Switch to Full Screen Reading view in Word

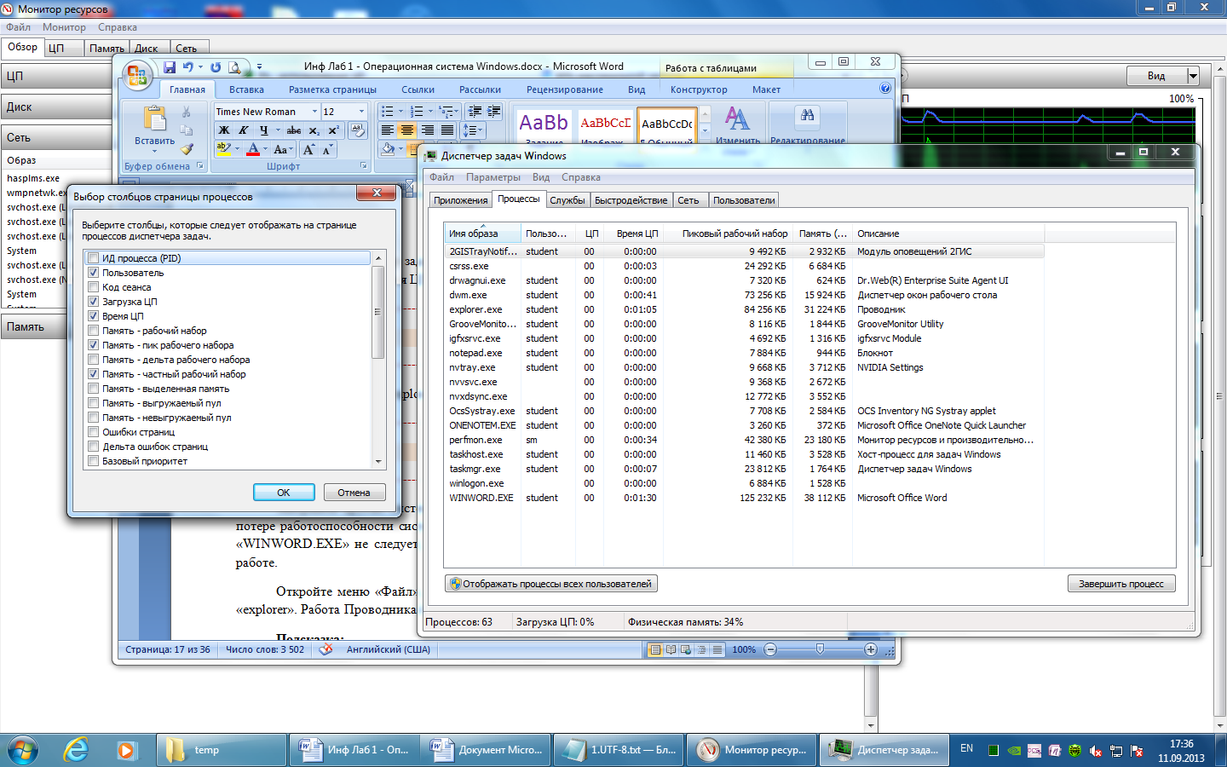pyautogui.click(x=671, y=649)
